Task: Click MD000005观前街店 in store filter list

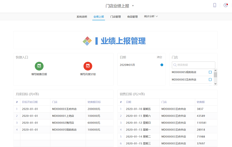Action: point(184,72)
